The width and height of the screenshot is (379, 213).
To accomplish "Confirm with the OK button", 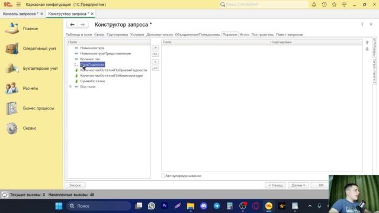I will (321, 185).
